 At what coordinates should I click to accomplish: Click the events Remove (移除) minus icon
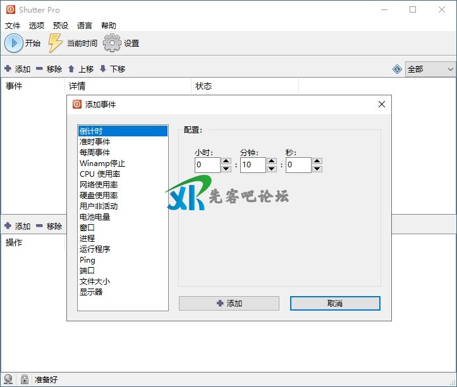(39, 69)
